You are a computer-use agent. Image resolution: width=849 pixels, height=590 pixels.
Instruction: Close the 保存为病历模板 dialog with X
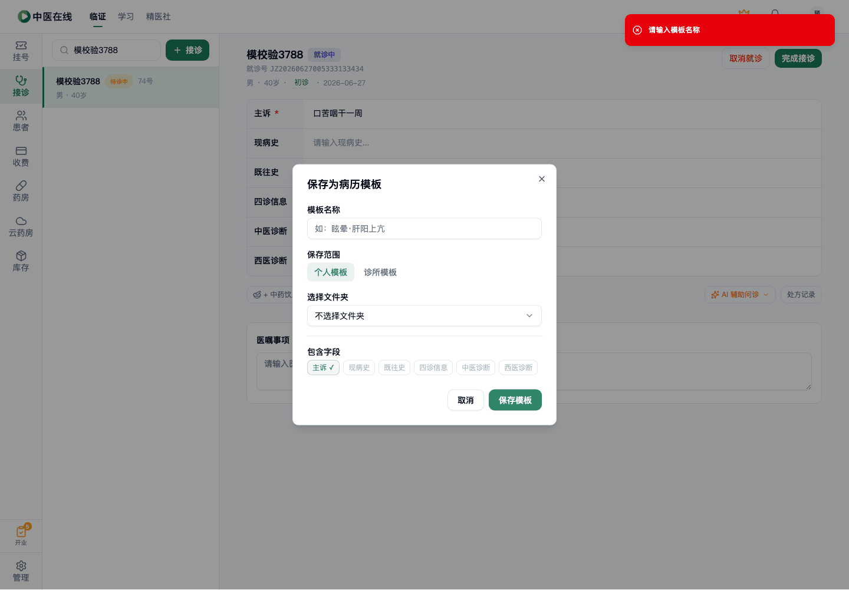pos(542,179)
